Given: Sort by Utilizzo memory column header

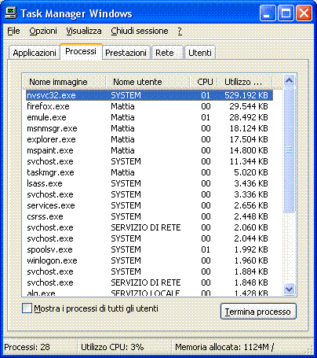Looking at the screenshot, I should (x=245, y=82).
